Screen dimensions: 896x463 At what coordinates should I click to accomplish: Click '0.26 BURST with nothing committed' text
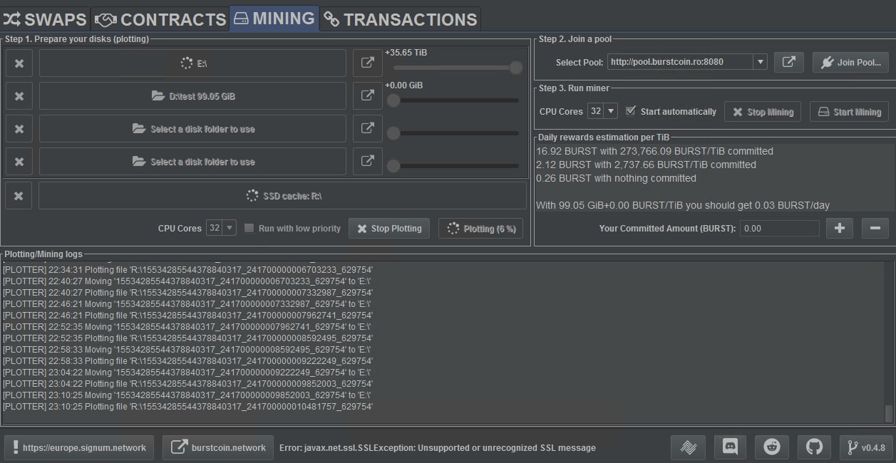(x=616, y=178)
